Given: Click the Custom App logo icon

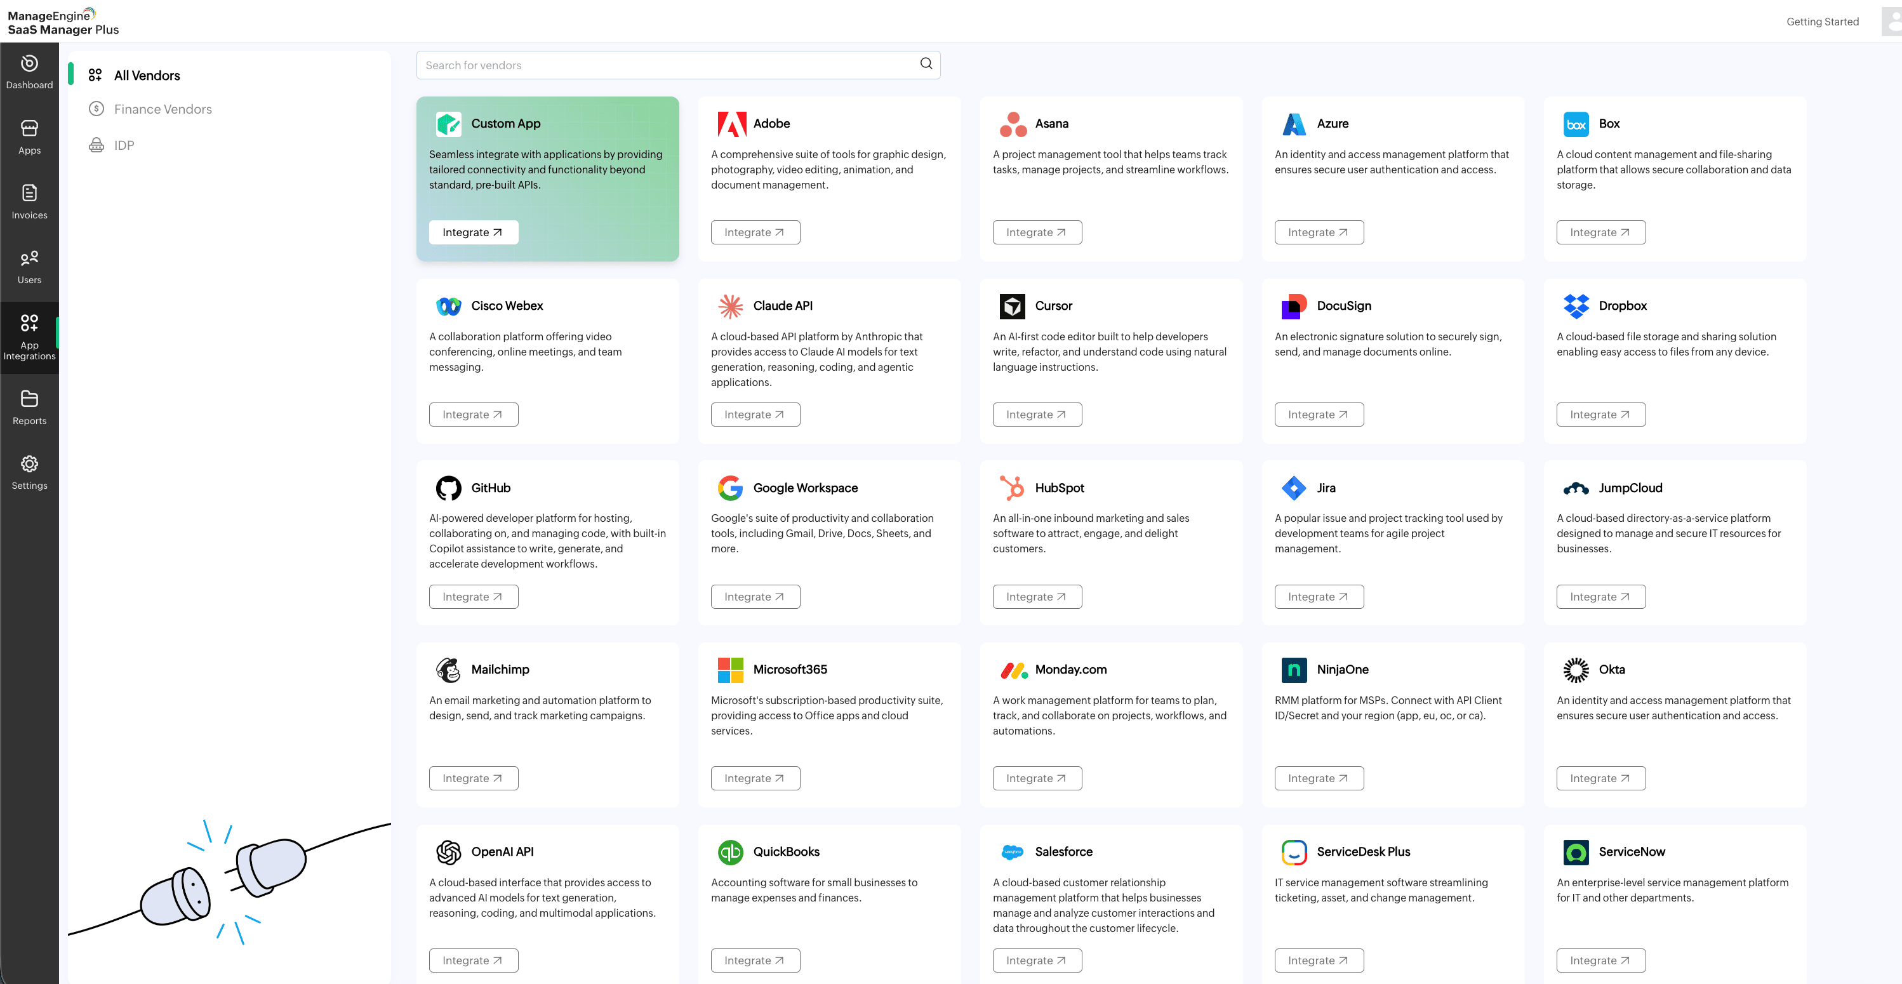Looking at the screenshot, I should pyautogui.click(x=449, y=124).
